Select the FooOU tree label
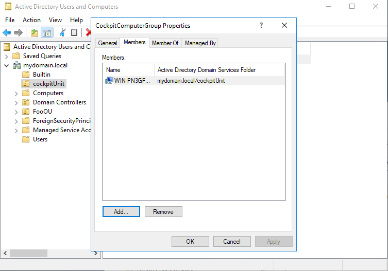This screenshot has height=271, width=388. coord(43,112)
